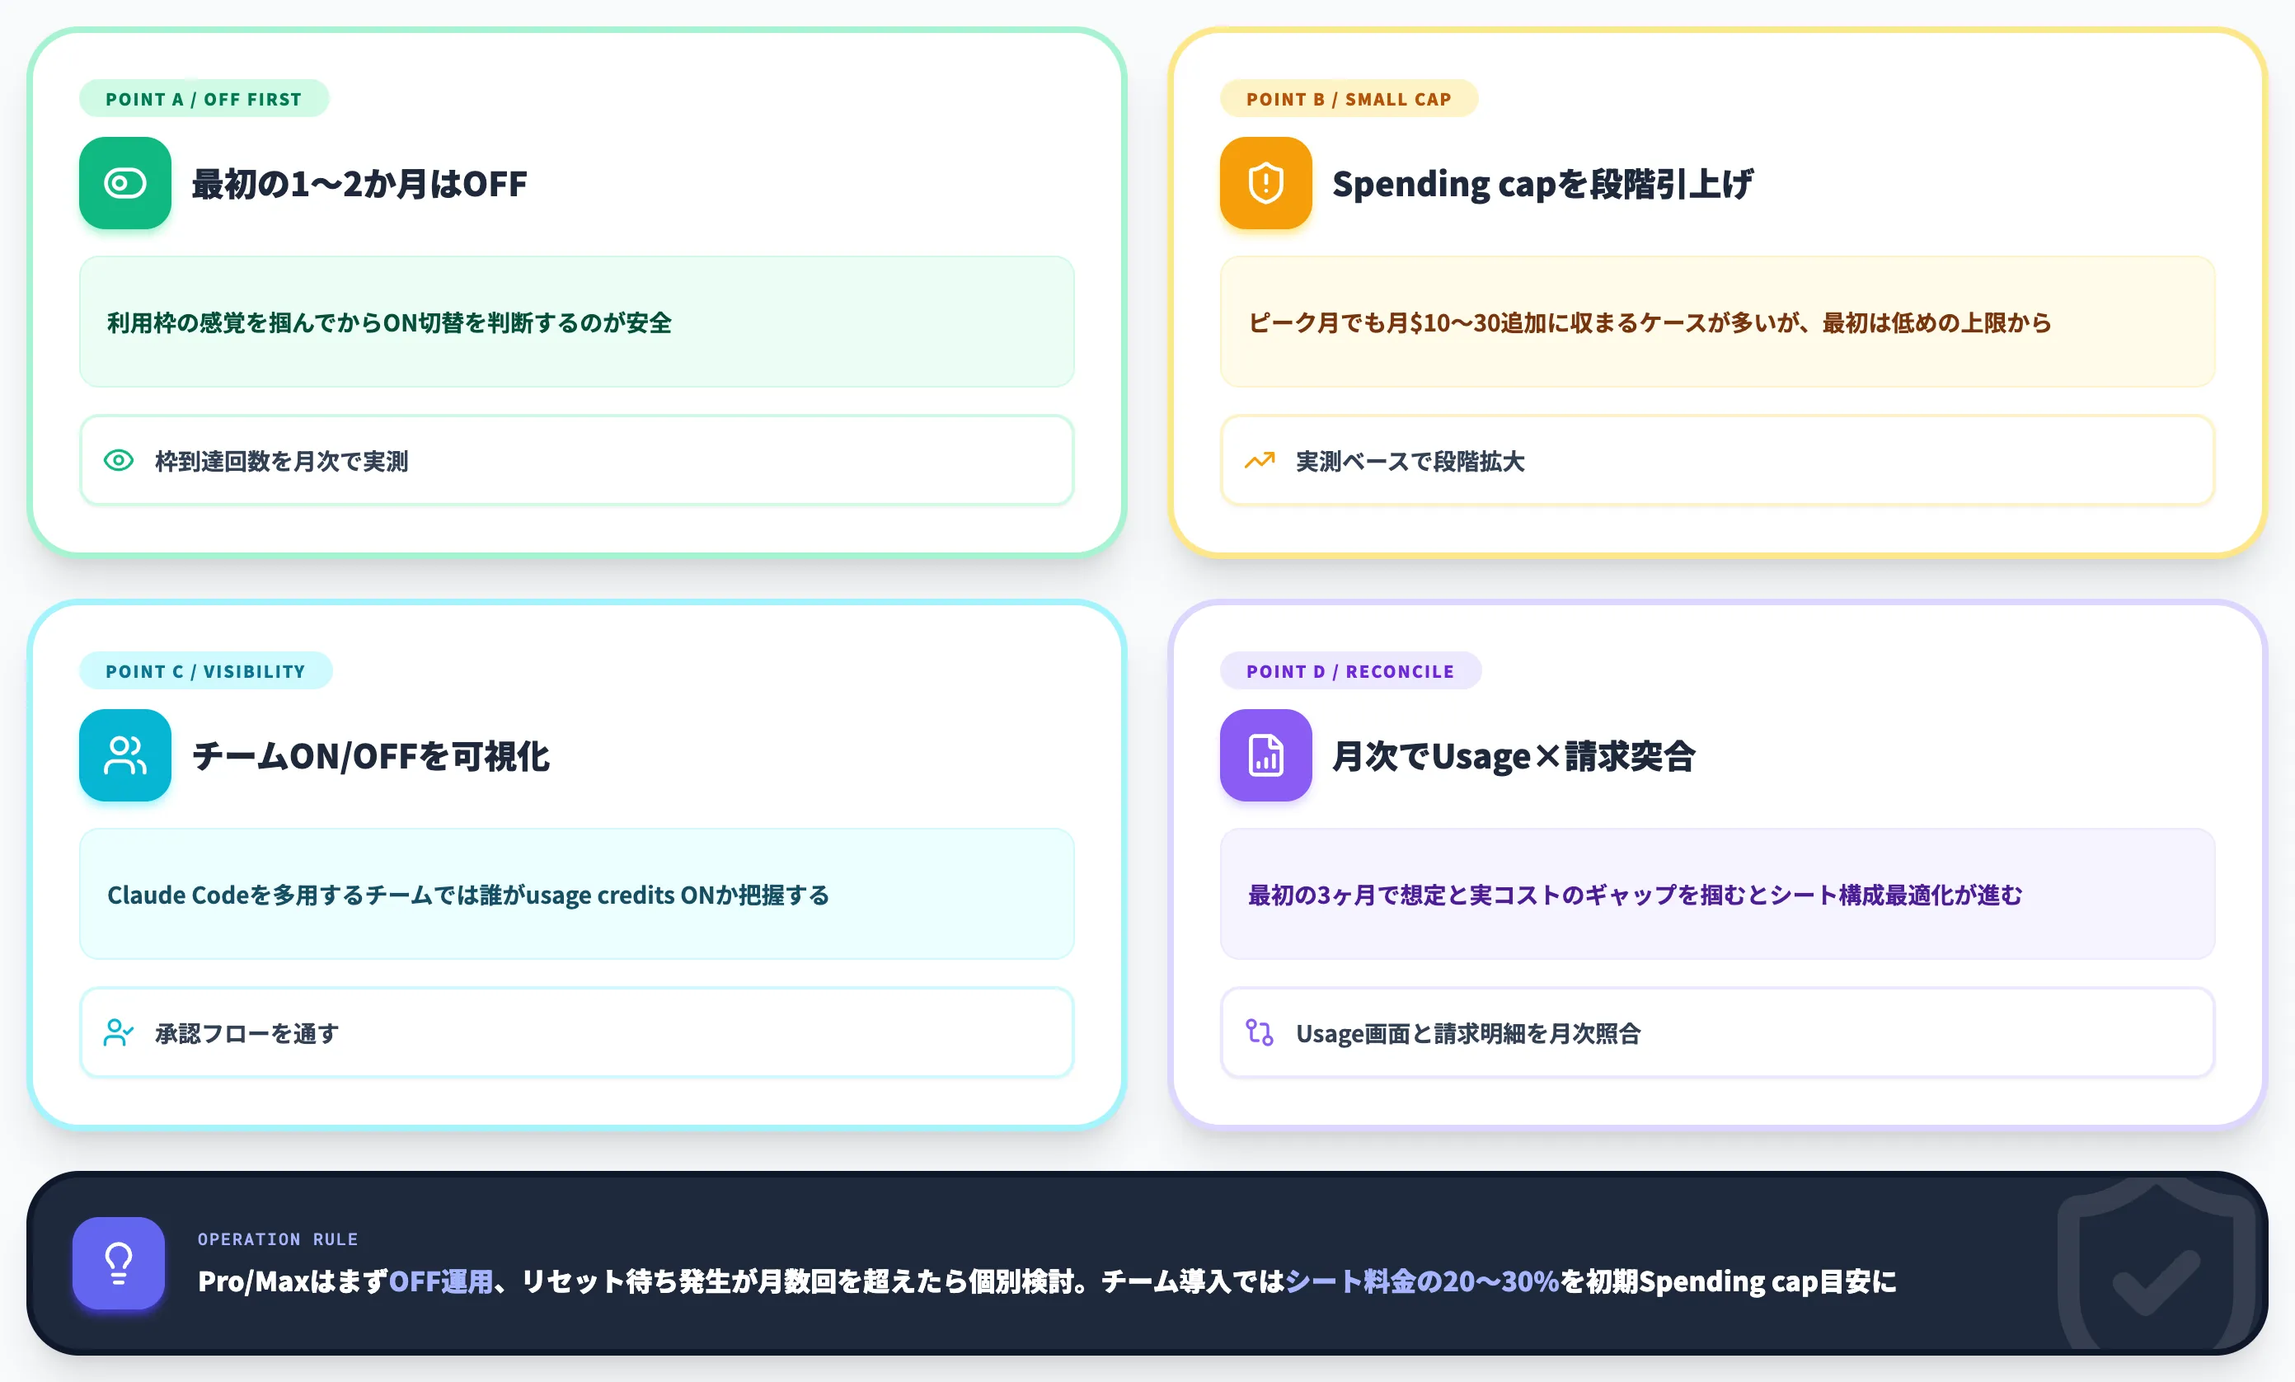Screen dimensions: 2295x1382
Task: Select the POINT C / VISIBILITY badge
Action: point(206,670)
